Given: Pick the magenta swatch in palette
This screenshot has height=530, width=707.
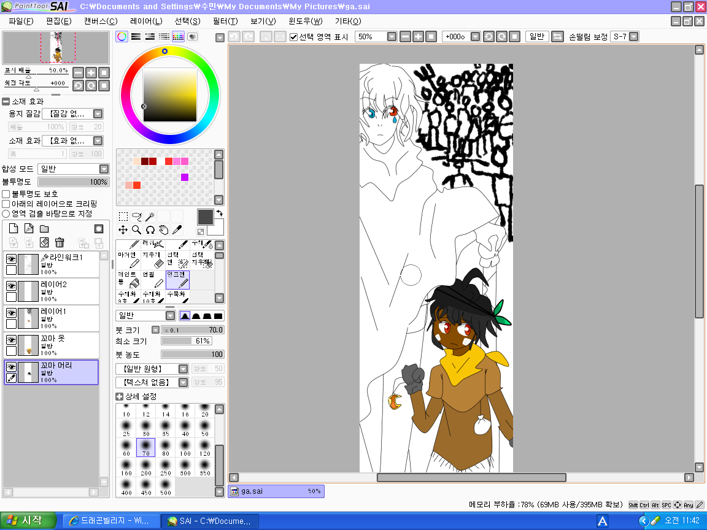Looking at the screenshot, I should (184, 177).
